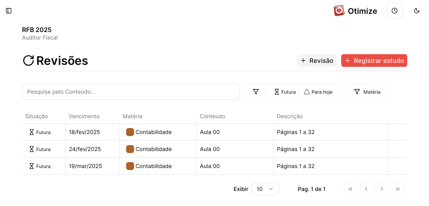Sort by the Vencimento column header

(x=84, y=116)
